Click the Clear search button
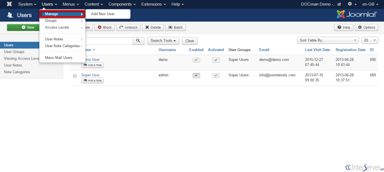Screen dimensions: 384x172 tap(190, 41)
